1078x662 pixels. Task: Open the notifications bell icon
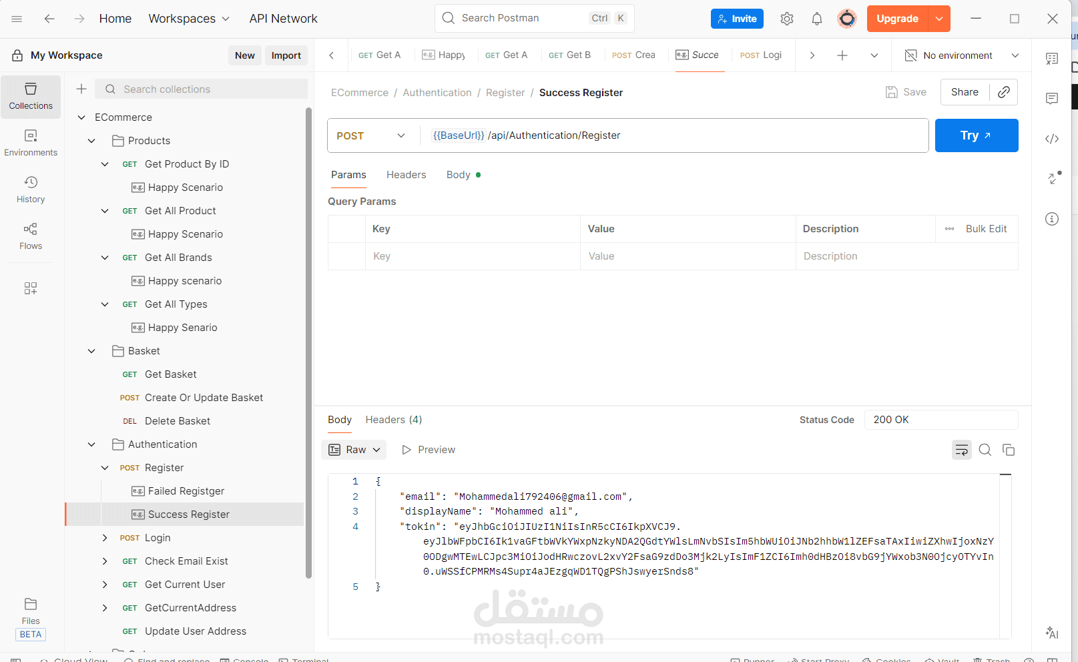coord(817,19)
